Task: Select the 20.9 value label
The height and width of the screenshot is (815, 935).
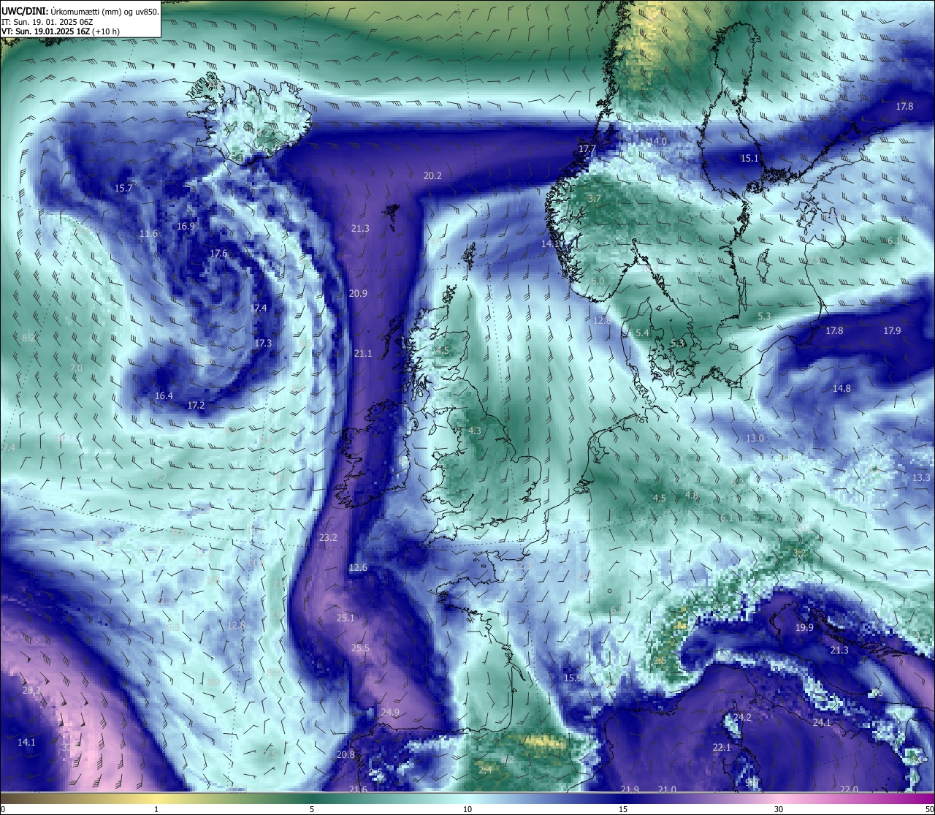Action: coord(358,293)
